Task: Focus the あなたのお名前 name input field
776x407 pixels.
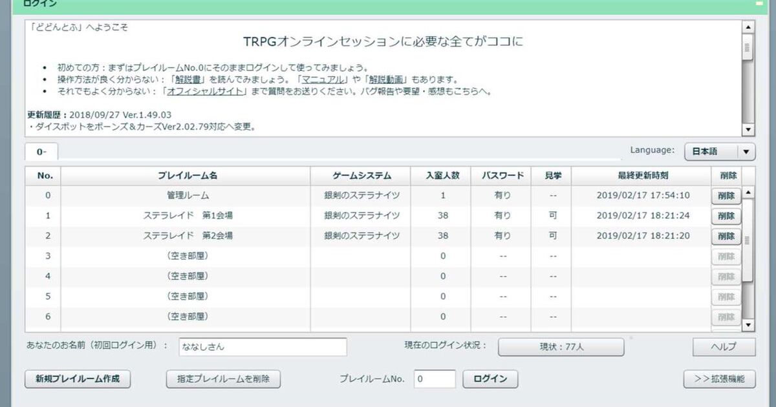Action: (263, 347)
